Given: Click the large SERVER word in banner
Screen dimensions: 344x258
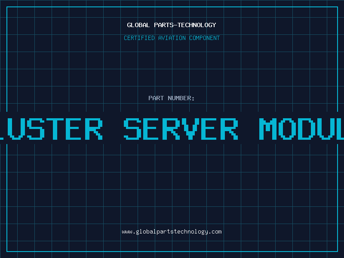Looking at the screenshot, I should 181,129.
